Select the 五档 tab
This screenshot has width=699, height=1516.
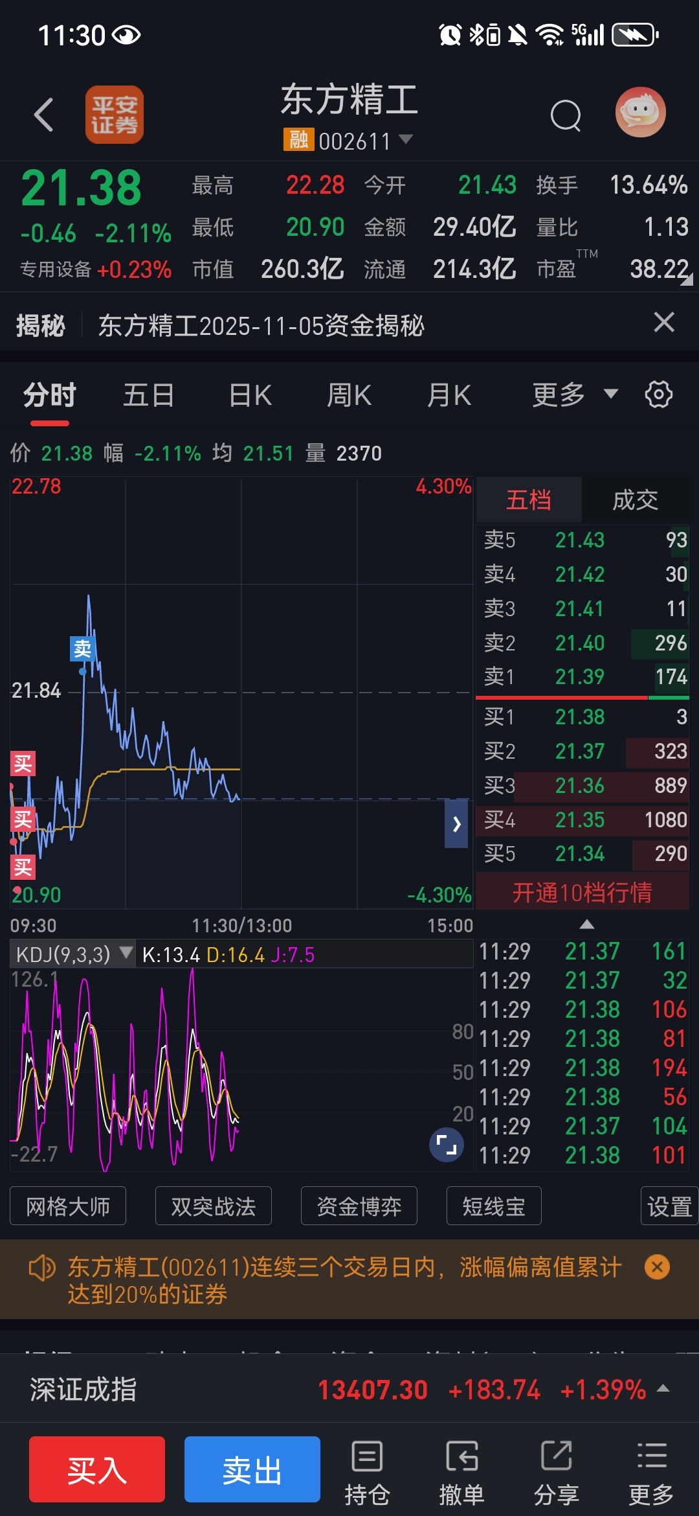(529, 500)
